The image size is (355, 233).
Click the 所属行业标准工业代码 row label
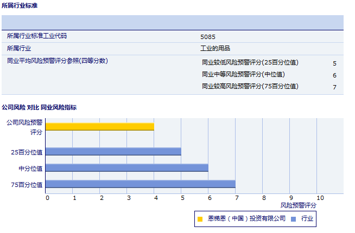39,36
